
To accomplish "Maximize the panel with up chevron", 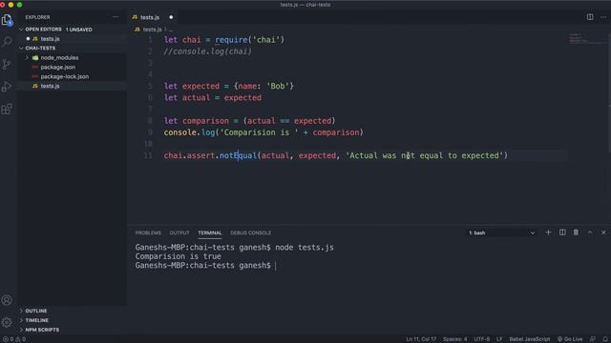I will coord(590,232).
